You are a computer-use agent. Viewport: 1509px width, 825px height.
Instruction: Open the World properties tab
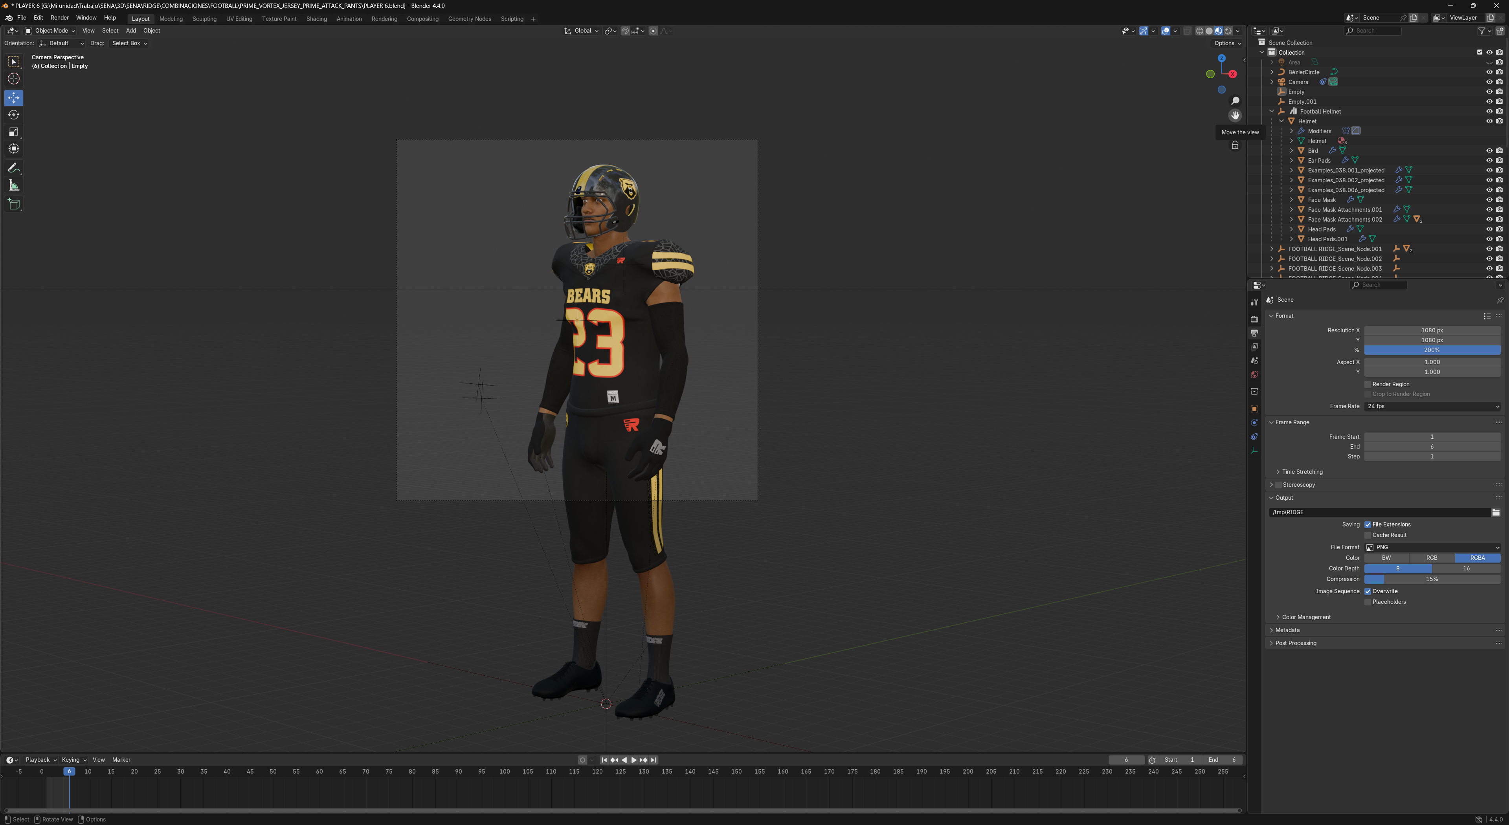point(1254,375)
